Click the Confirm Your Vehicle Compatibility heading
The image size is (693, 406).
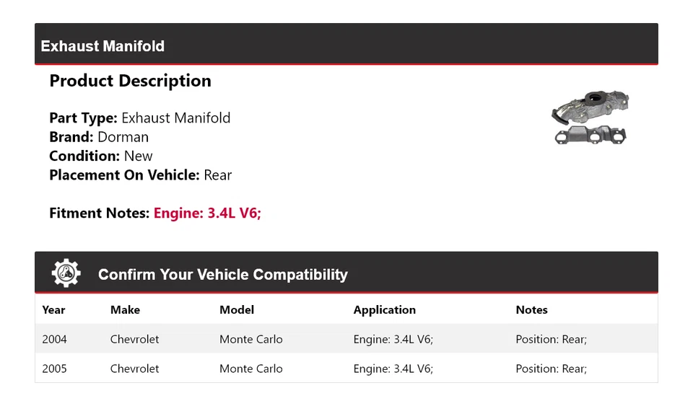(x=222, y=275)
